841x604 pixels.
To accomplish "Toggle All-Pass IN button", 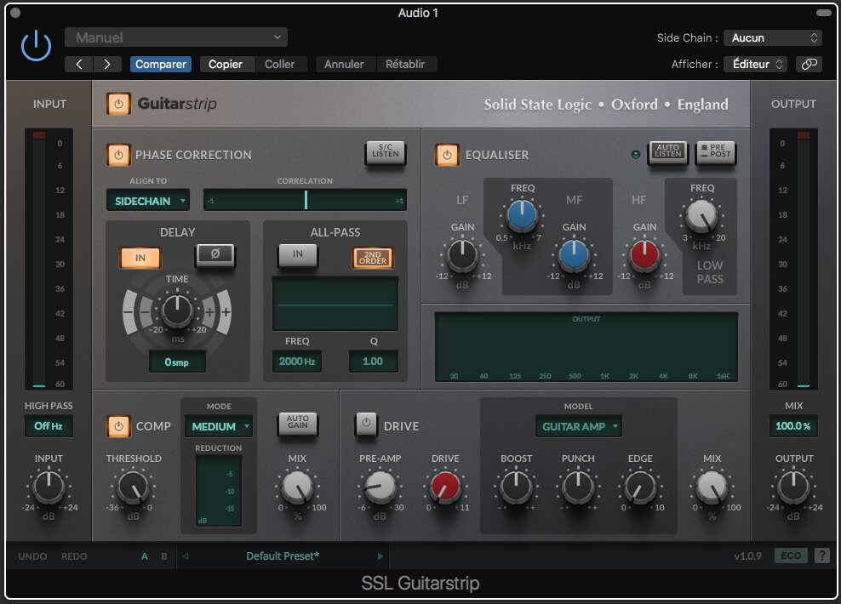I will coord(298,255).
